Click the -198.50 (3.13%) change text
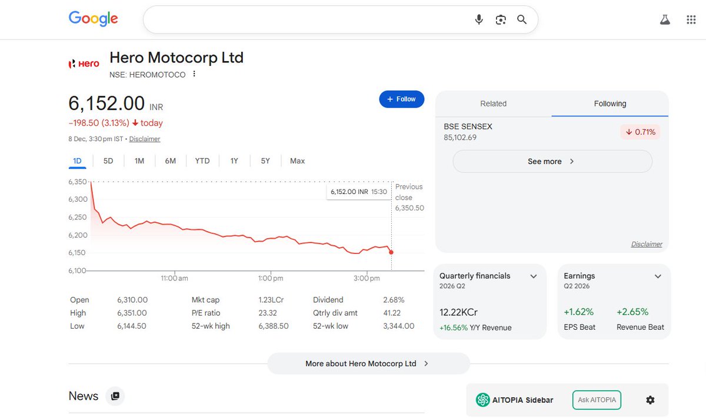This screenshot has width=706, height=418. (x=99, y=123)
